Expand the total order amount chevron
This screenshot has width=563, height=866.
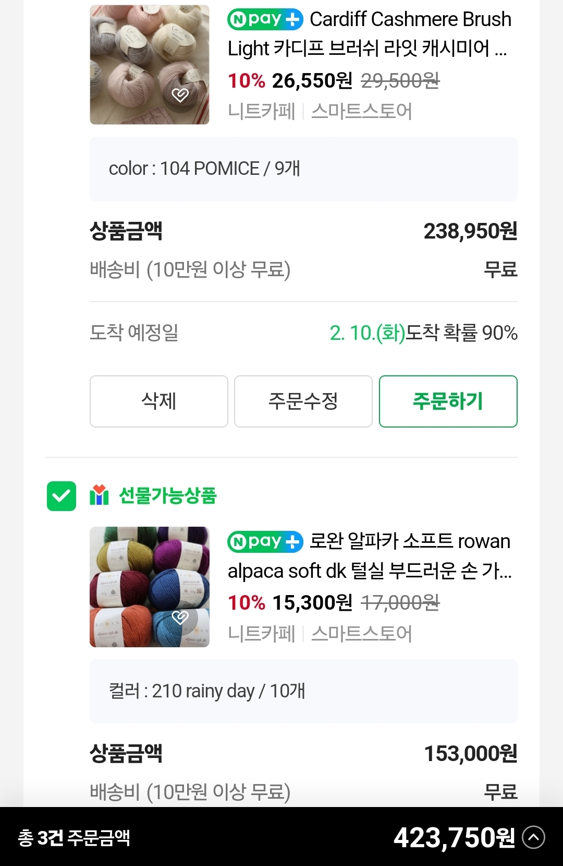[x=533, y=837]
